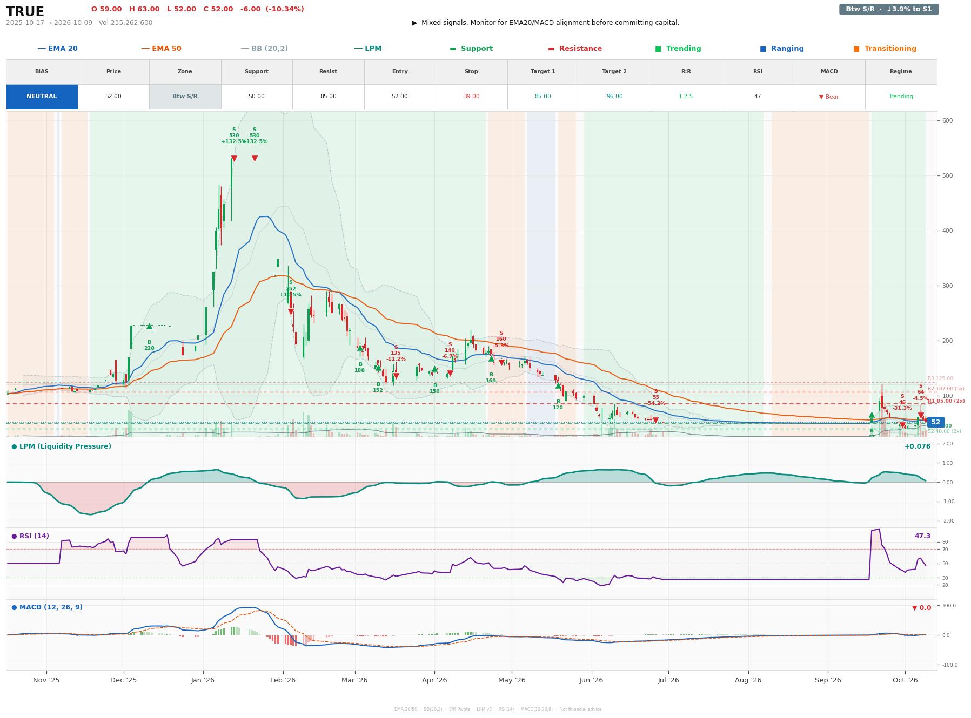This screenshot has height=718, width=971.
Task: Click the sell marker labeled S 55 -54.2%
Action: [x=655, y=420]
